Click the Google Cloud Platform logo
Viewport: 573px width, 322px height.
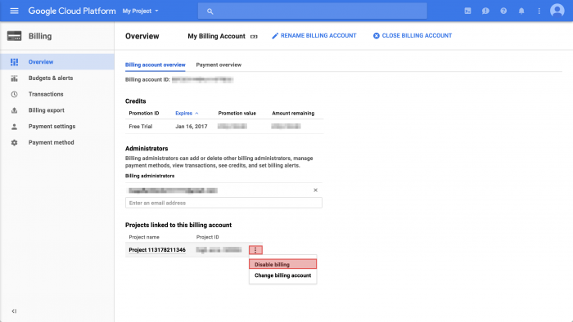click(x=72, y=11)
